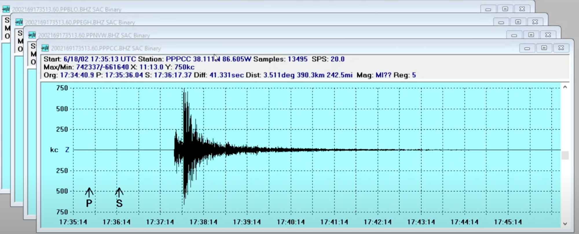Click the Max/Min value 742337/-661640

point(102,67)
